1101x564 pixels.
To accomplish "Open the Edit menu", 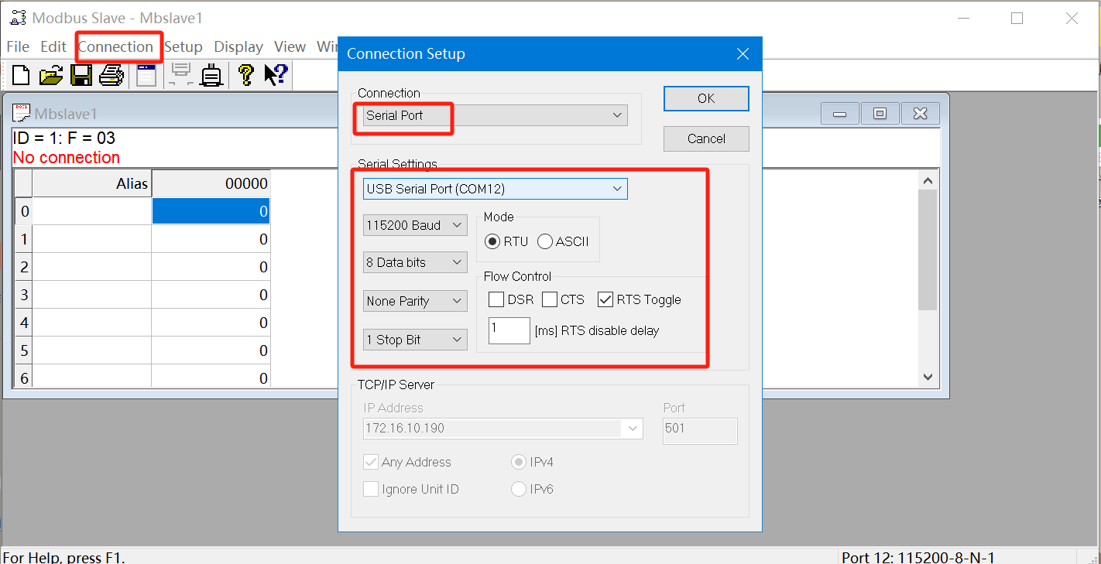I will (53, 46).
